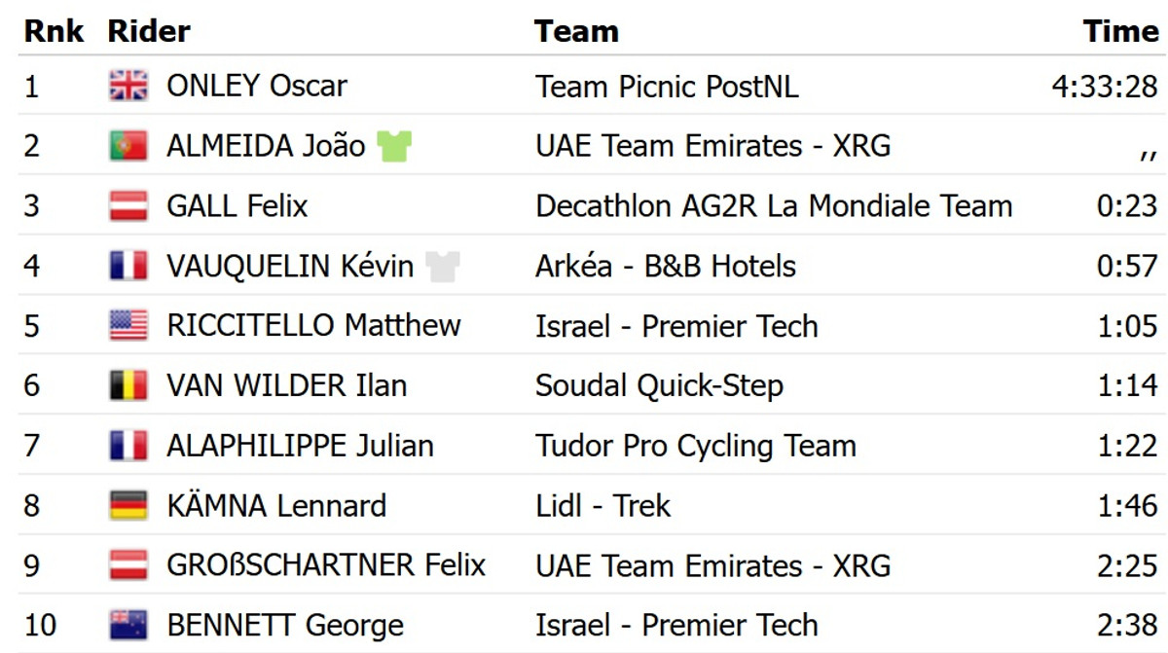1168x653 pixels.
Task: Click the Rnk column header
Action: 54,31
